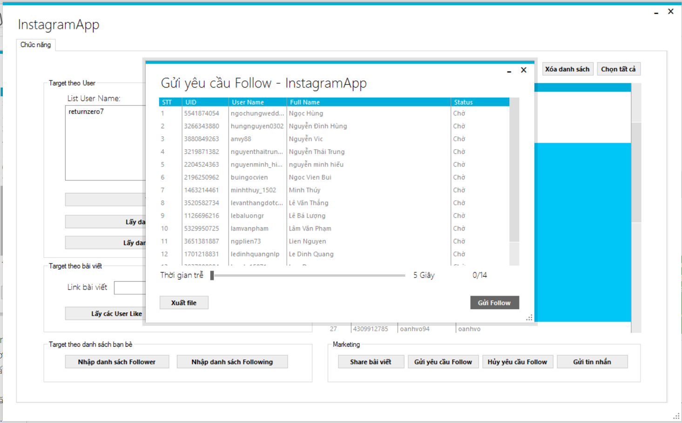
Task: Open the Chức năng tab
Action: click(x=36, y=45)
